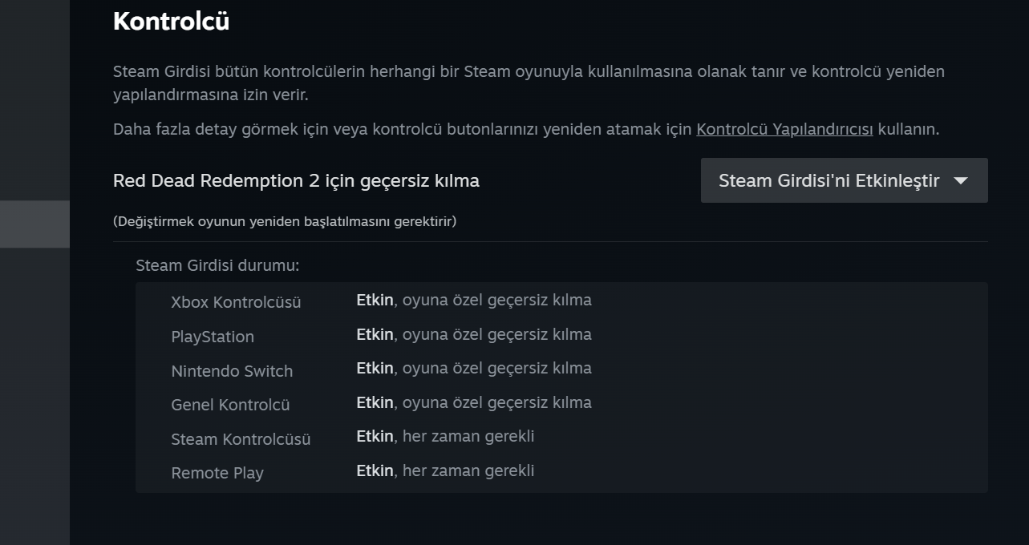The width and height of the screenshot is (1029, 545).
Task: Select the Steam Kontrolcüsü row label
Action: pyautogui.click(x=241, y=439)
